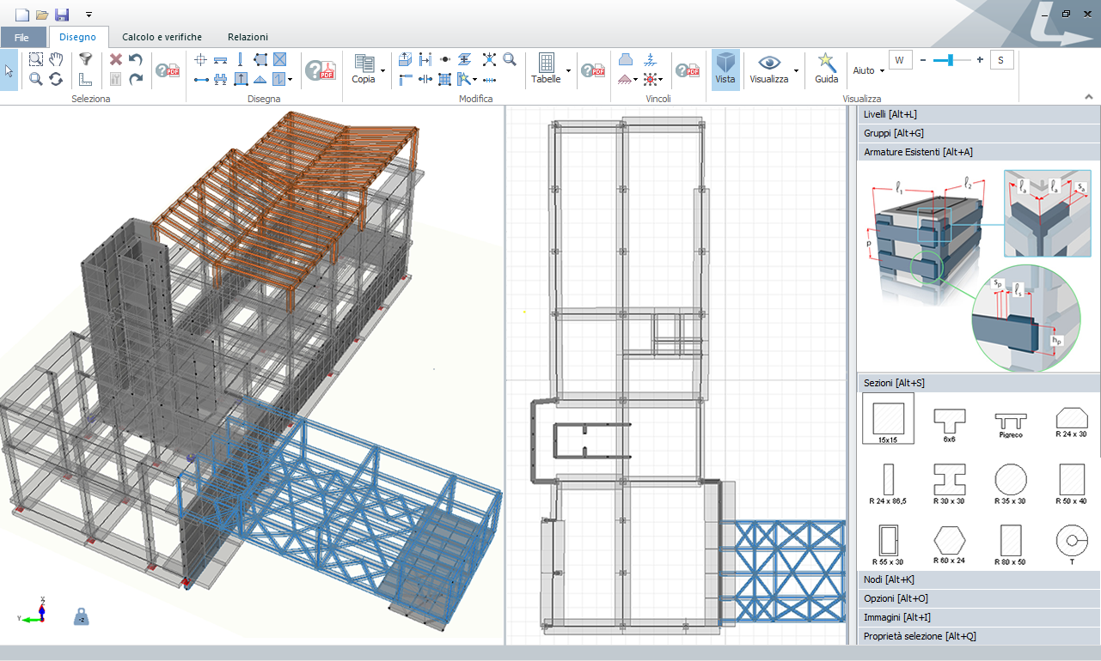
Task: Toggle the Vista 3D view button
Action: pos(725,67)
